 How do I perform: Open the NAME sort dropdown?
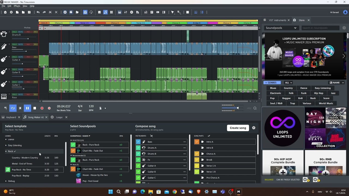[x=336, y=82]
